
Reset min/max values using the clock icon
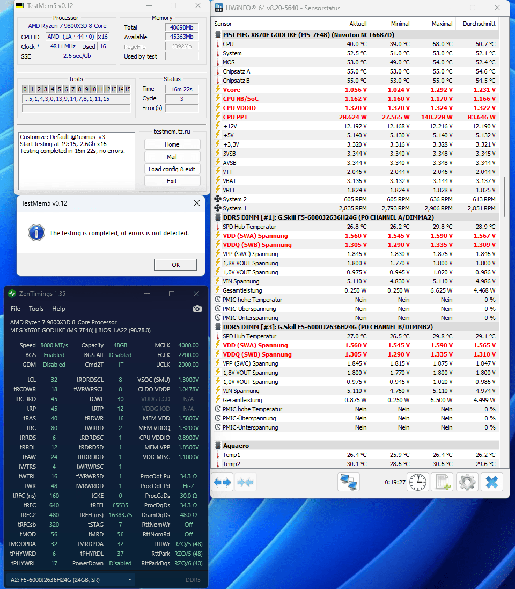(417, 482)
